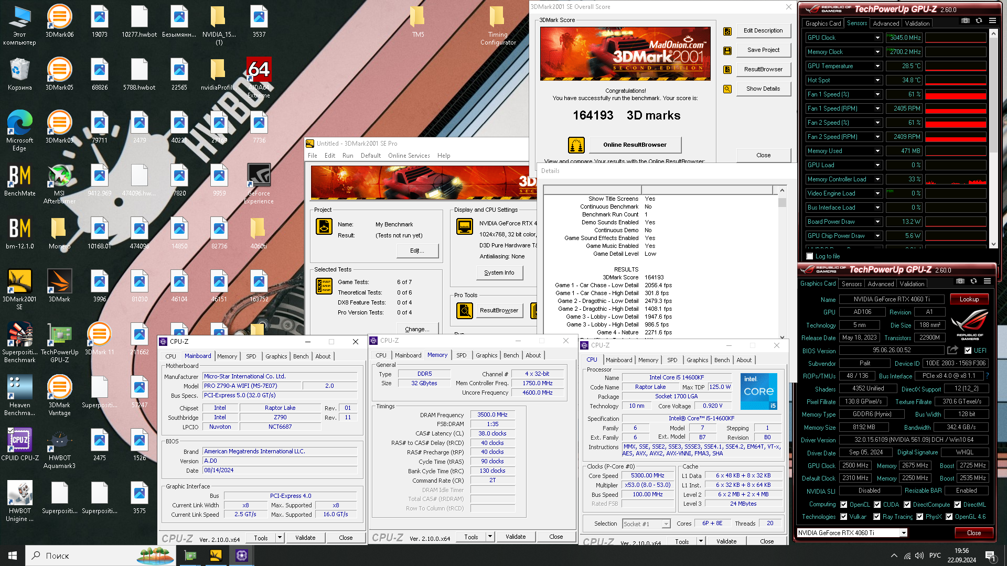This screenshot has width=1007, height=566.
Task: Click the Bus Interface question mark in GPU-Z
Action: (x=987, y=376)
